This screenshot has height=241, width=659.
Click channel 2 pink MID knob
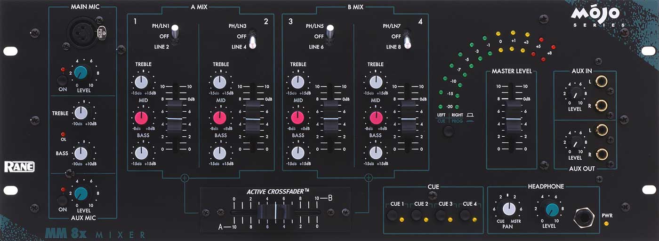click(220, 117)
